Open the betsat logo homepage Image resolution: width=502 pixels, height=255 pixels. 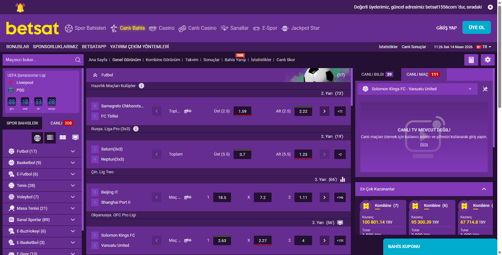(x=32, y=28)
